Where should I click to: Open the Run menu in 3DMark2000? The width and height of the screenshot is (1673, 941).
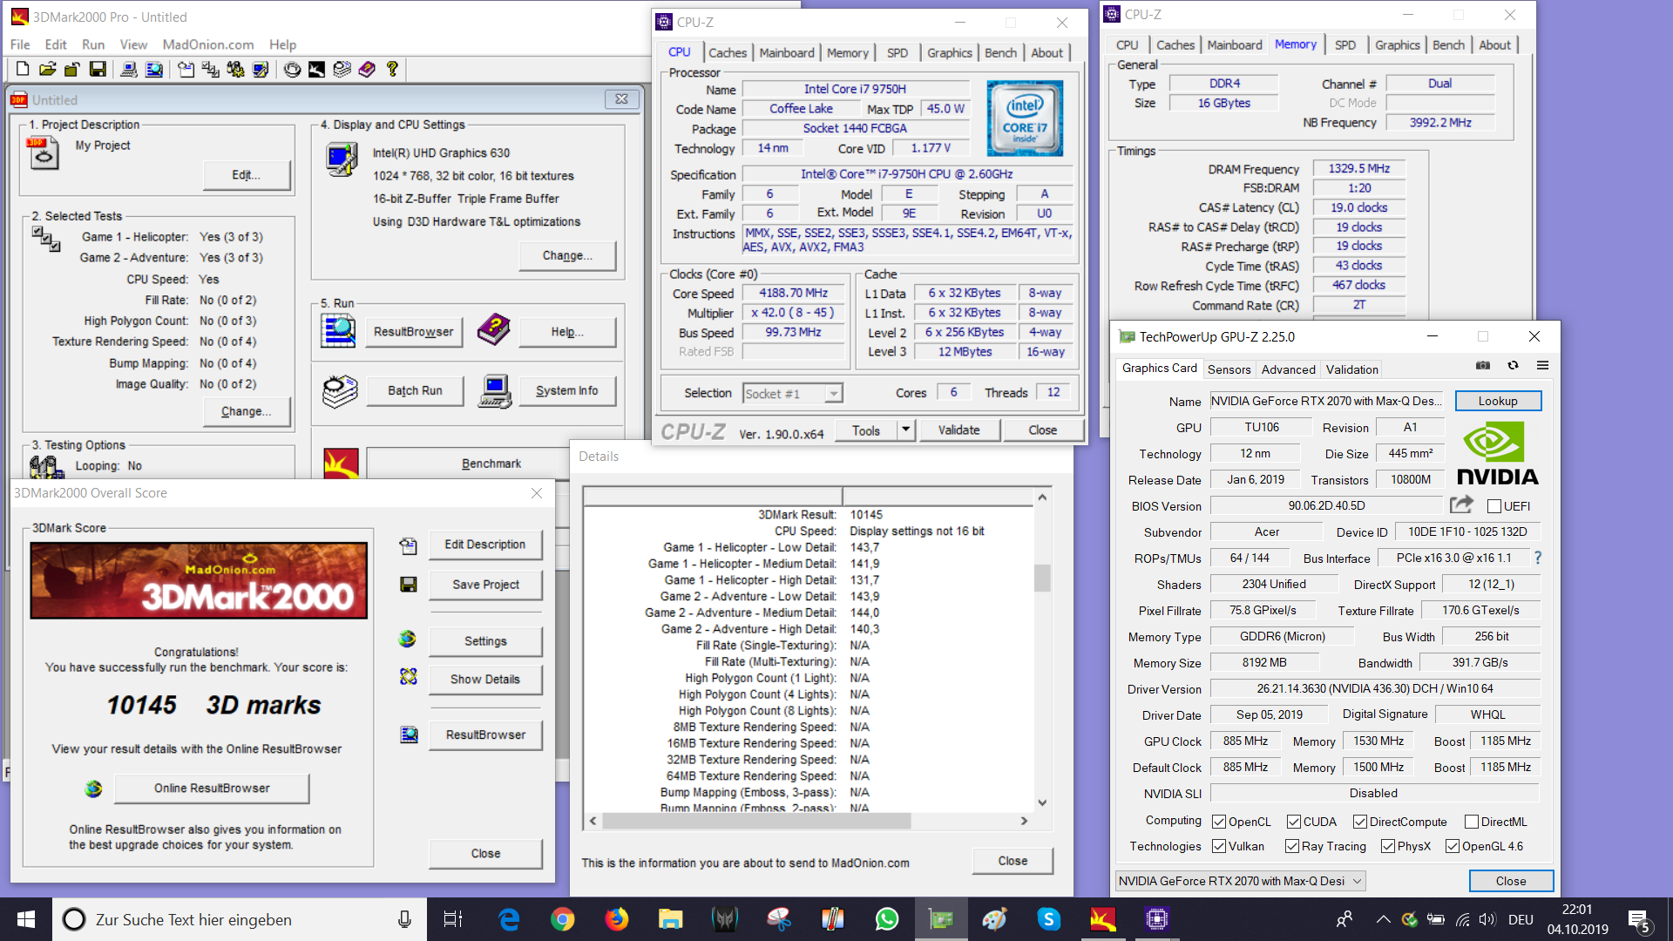pyautogui.click(x=93, y=44)
